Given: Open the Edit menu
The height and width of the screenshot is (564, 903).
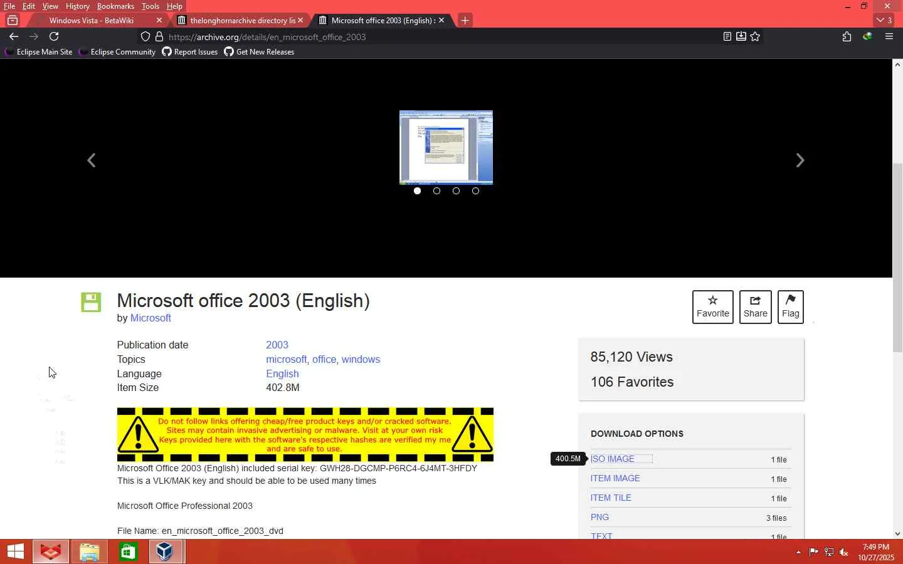Looking at the screenshot, I should pyautogui.click(x=29, y=6).
